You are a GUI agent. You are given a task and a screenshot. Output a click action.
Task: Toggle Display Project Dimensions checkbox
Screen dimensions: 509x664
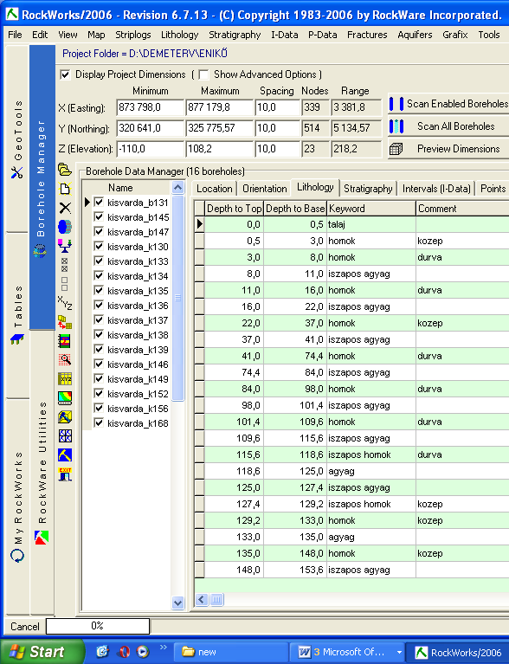pos(65,75)
